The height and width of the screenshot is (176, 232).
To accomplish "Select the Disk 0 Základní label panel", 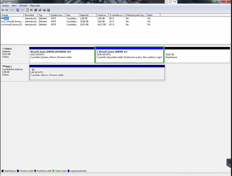I will point(15,55).
